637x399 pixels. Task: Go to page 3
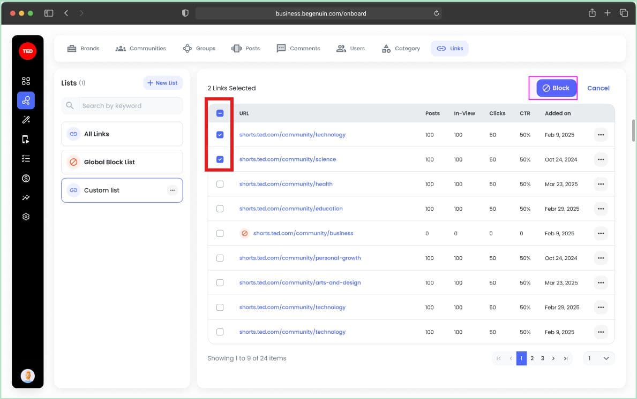point(542,358)
